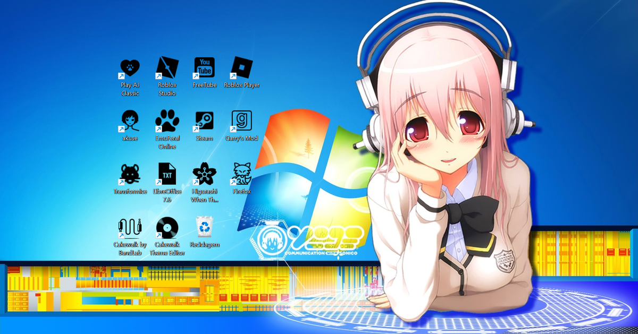Image resolution: width=638 pixels, height=334 pixels.
Task: Click the "Garry's Mod" label text
Action: point(241,138)
